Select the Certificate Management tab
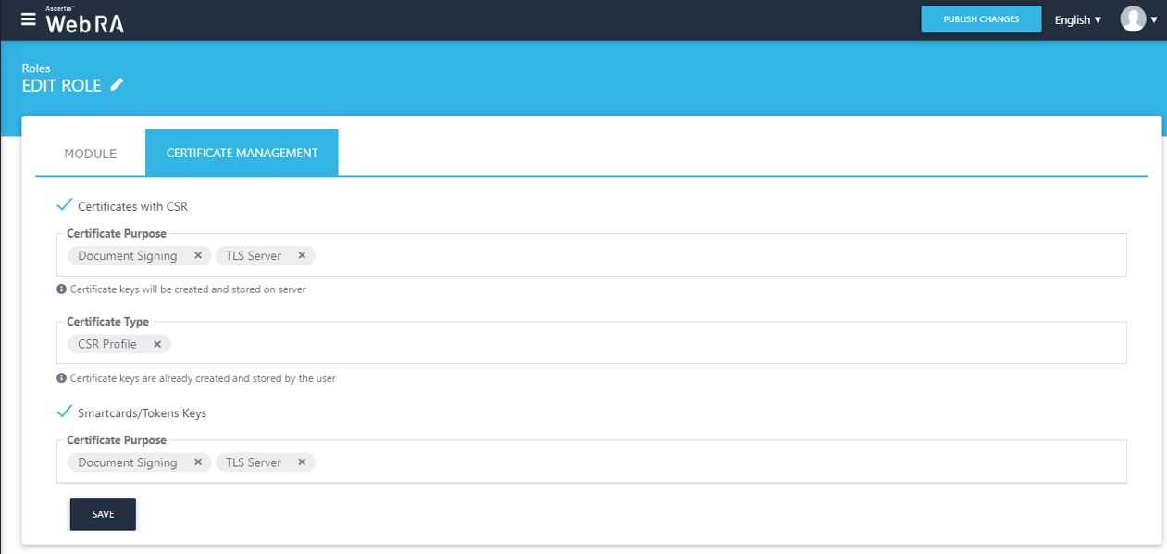The width and height of the screenshot is (1167, 554). pyautogui.click(x=242, y=153)
